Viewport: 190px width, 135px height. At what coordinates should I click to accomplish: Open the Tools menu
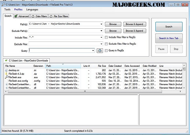pyautogui.click(x=7, y=9)
